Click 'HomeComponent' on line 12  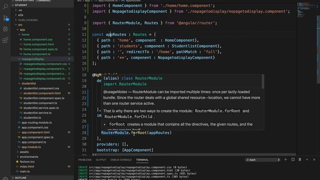[179, 40]
